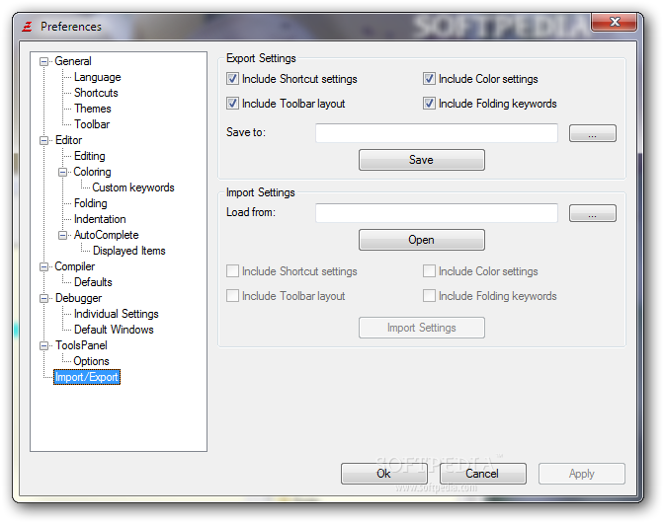Cancel the Preferences dialog
This screenshot has width=664, height=523.
click(482, 474)
